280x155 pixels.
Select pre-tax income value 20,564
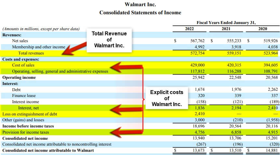click(235, 126)
